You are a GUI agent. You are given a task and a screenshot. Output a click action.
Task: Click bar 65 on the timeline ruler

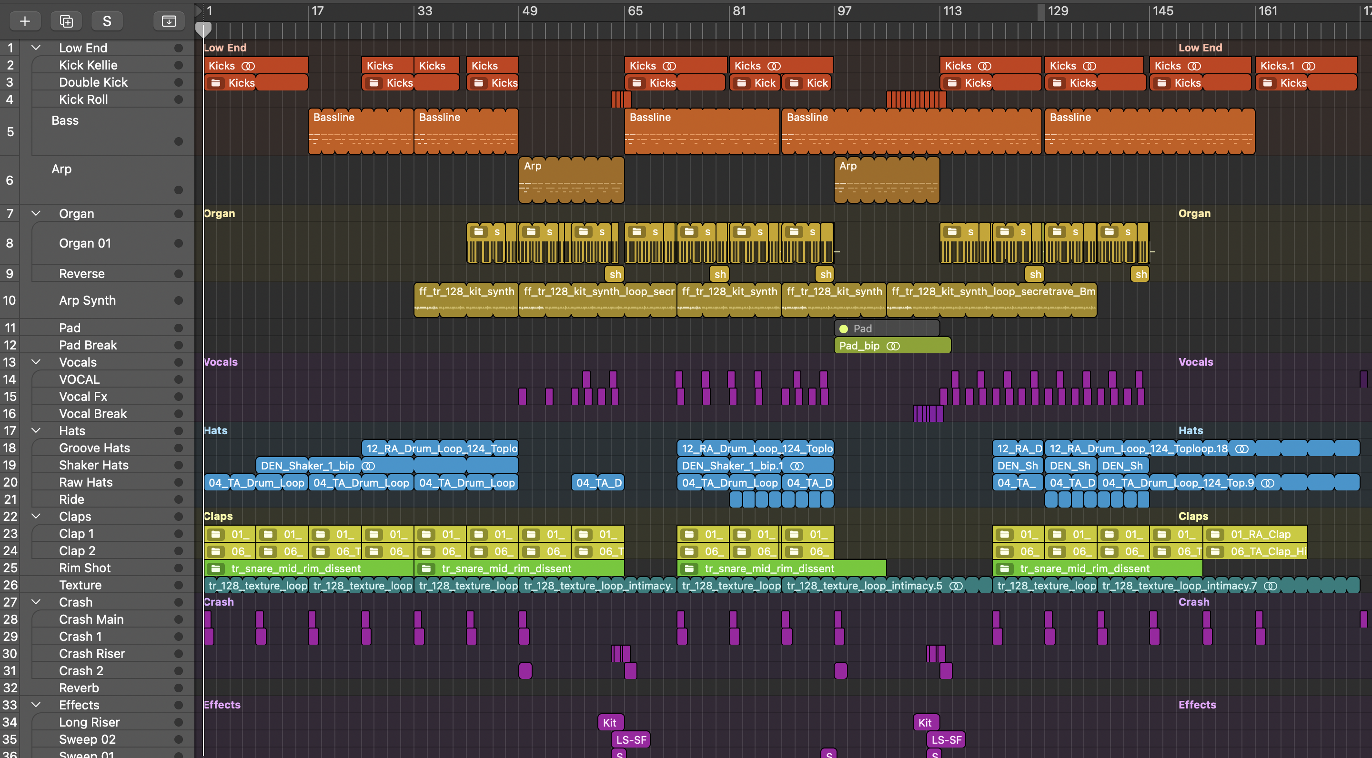pyautogui.click(x=635, y=10)
